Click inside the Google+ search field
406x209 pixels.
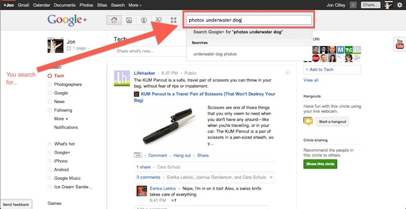pos(249,20)
